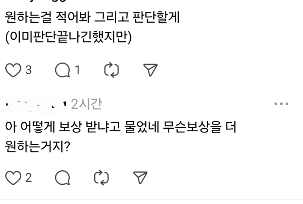Select the line 원하는거지?

[37, 146]
